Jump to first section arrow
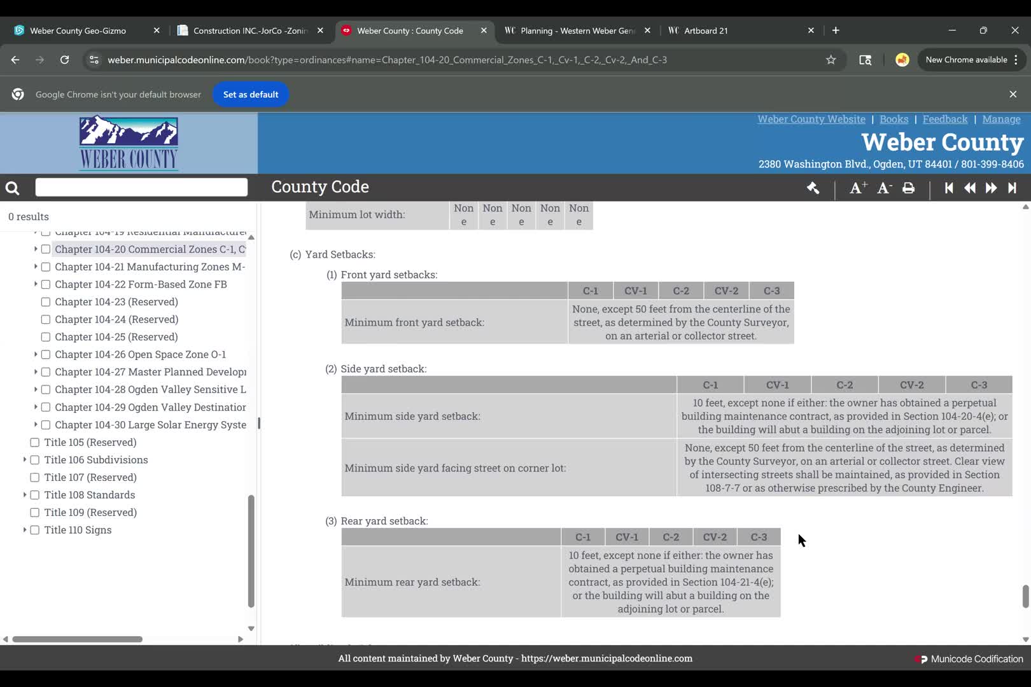 tap(949, 188)
